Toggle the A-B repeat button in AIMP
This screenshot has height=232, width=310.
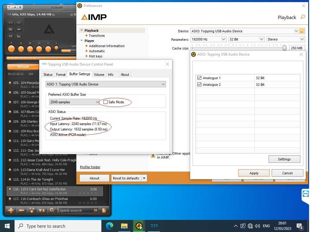click(11, 23)
